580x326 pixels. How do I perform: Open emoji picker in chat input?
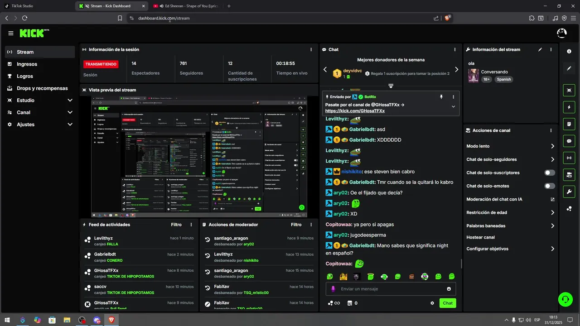pyautogui.click(x=449, y=289)
